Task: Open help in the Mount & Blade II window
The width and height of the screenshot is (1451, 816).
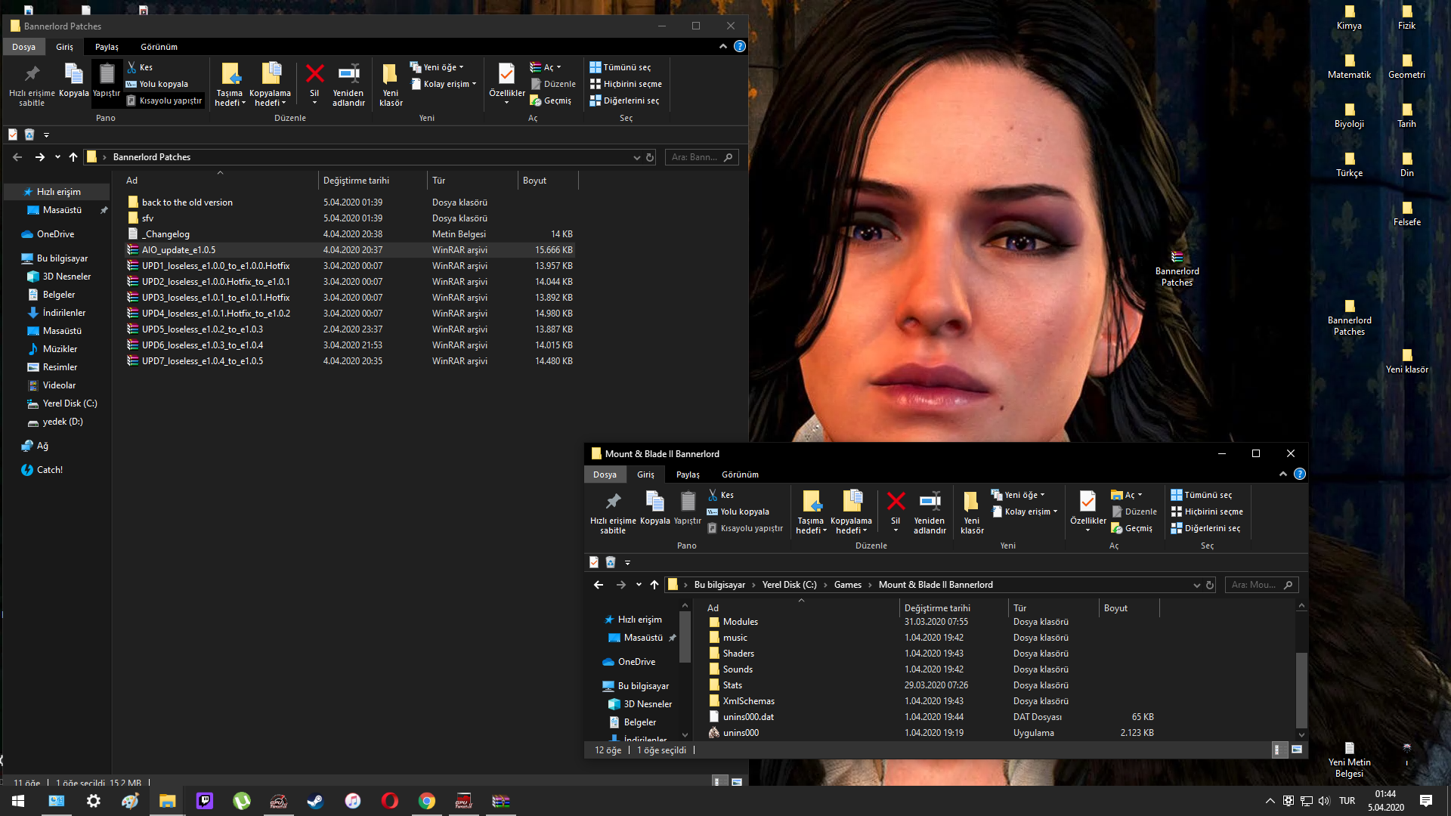Action: pos(1300,474)
